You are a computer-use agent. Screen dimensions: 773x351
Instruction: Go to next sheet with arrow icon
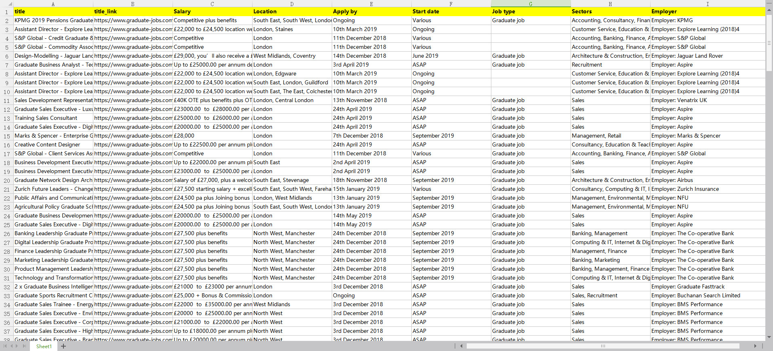(x=17, y=346)
